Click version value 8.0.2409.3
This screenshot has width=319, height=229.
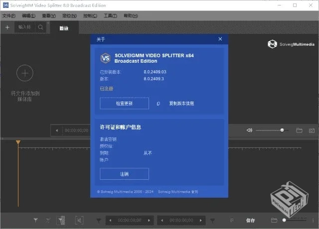click(x=154, y=79)
